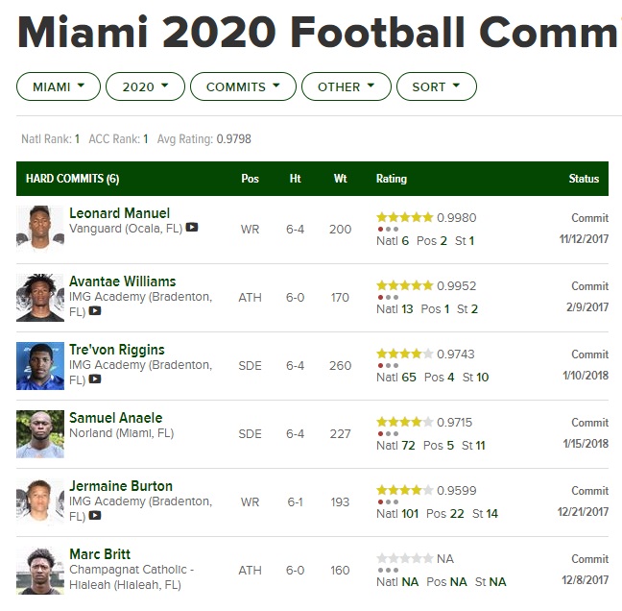Expand the SORT options dropdown
Screen dimensions: 622x611
coord(437,86)
